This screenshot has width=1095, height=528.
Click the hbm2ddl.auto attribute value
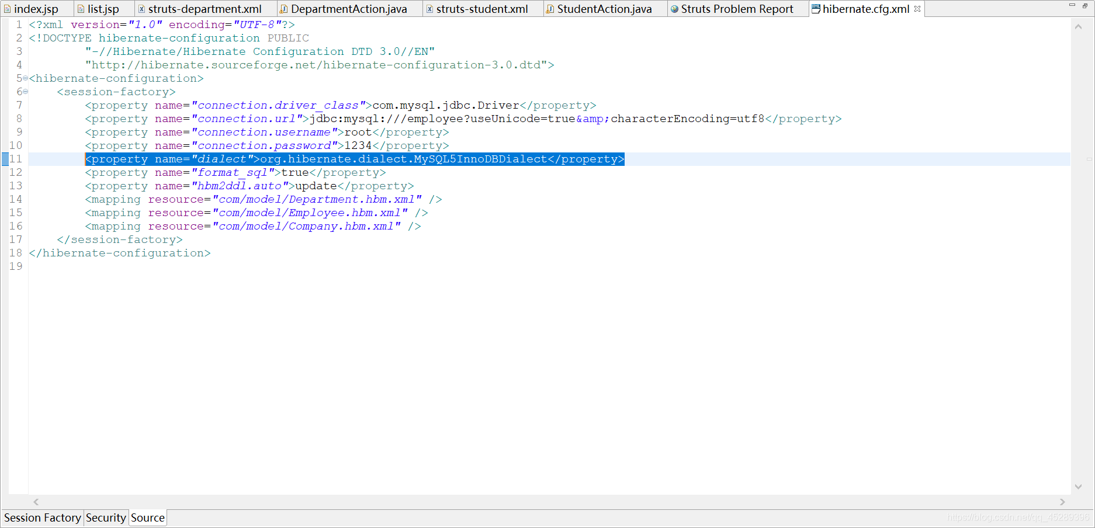click(x=240, y=186)
